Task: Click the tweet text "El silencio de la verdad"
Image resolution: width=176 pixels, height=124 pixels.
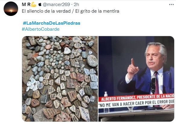Action: pyautogui.click(x=46, y=11)
